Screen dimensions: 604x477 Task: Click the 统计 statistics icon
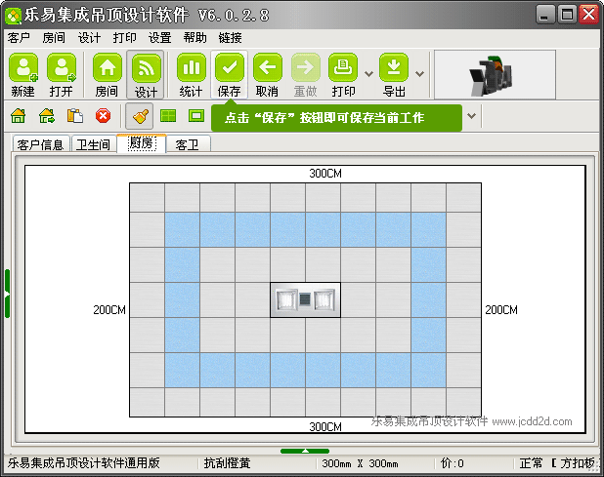(x=191, y=74)
